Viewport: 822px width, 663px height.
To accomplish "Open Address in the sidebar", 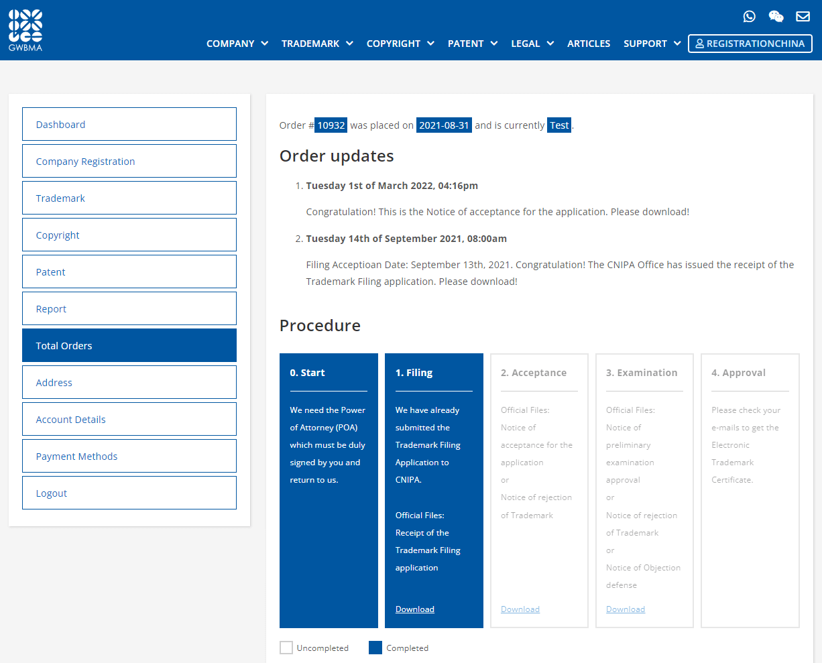I will pos(129,382).
